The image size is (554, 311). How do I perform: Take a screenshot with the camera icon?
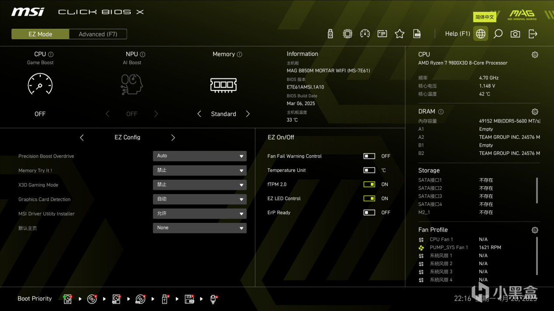(x=515, y=34)
